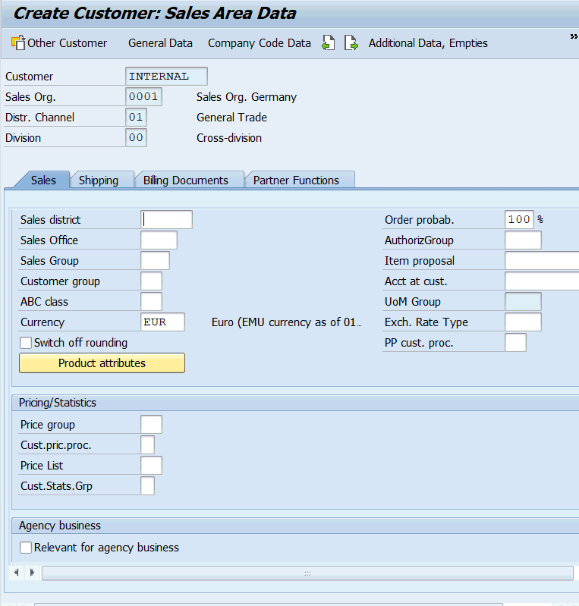Click the PP cust. proc. input field
Viewport: 579px width, 606px height.
pyautogui.click(x=515, y=342)
